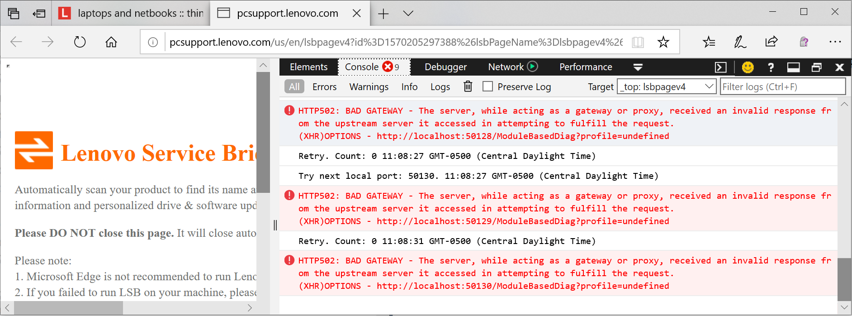This screenshot has height=316, width=852.
Task: Add this page to favorites star
Action: pyautogui.click(x=663, y=42)
